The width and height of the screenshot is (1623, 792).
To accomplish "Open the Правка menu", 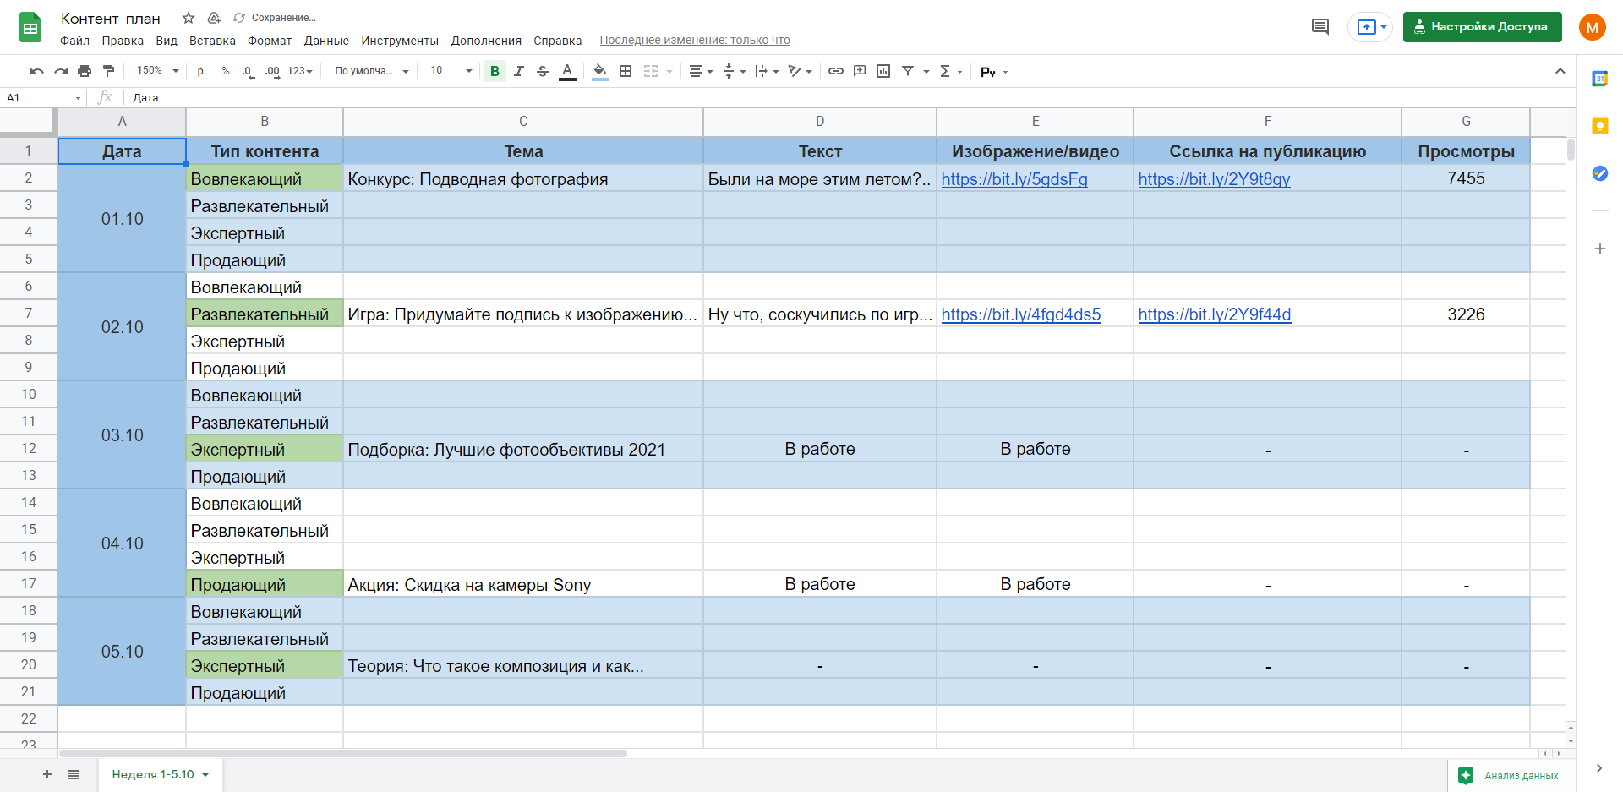I will coord(123,41).
